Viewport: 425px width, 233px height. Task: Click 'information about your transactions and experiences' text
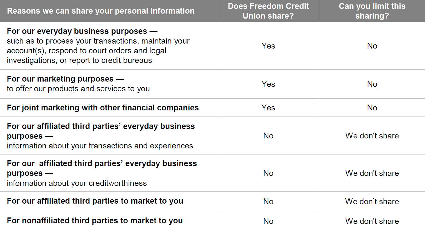coord(100,146)
